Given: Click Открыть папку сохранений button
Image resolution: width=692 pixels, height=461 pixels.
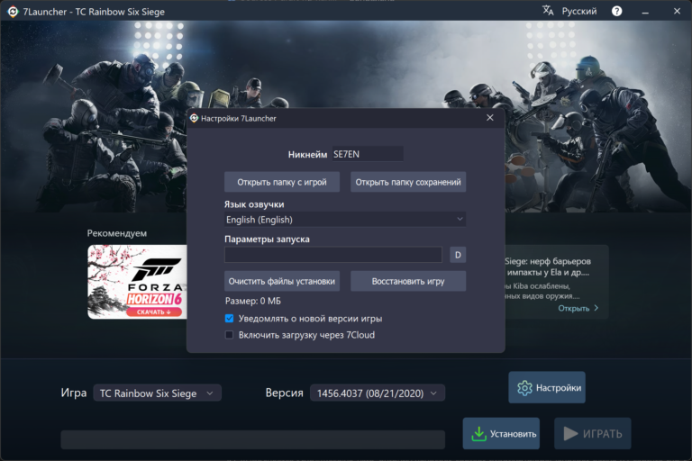Looking at the screenshot, I should click(x=408, y=182).
